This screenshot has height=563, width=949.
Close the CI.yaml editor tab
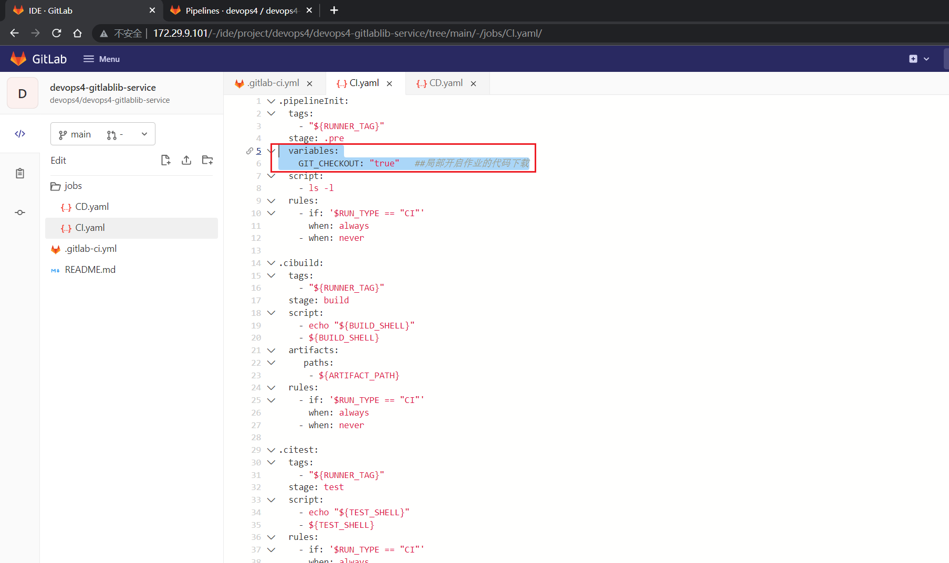pyautogui.click(x=389, y=83)
